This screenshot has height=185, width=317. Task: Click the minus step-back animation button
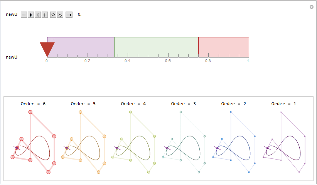tap(24, 15)
